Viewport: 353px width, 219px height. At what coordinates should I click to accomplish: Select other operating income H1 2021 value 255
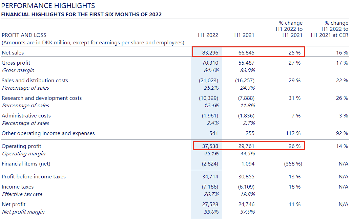[250, 133]
